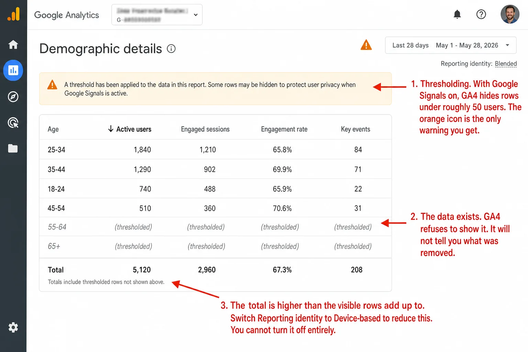Open the property selector dropdown
528x352 pixels.
[157, 15]
